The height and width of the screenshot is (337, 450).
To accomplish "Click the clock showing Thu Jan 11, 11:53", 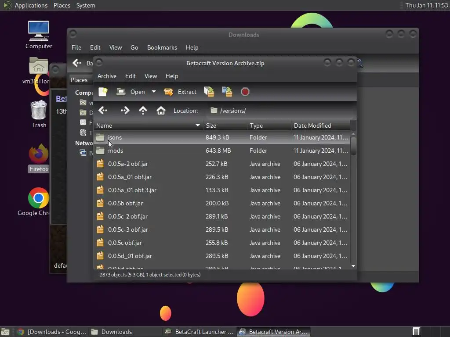I will point(426,5).
